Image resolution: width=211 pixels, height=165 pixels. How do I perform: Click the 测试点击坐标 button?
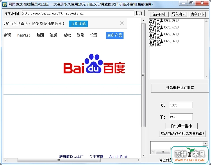(x=181, y=126)
